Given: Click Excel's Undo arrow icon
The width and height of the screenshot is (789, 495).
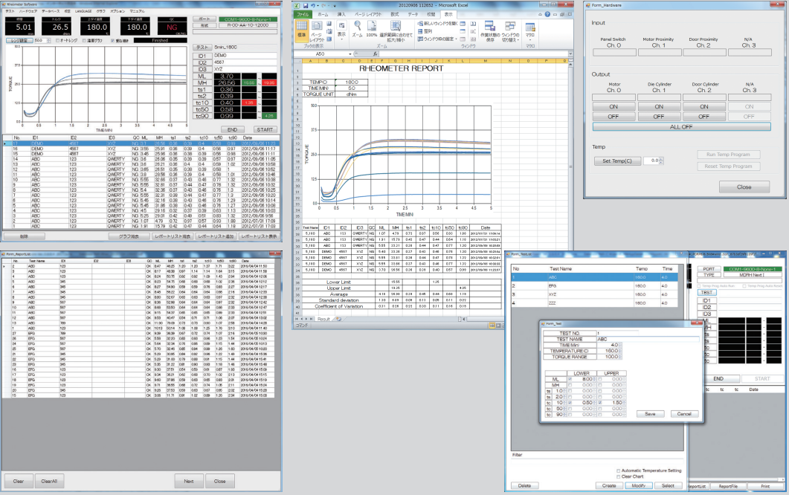Looking at the screenshot, I should coord(313,6).
